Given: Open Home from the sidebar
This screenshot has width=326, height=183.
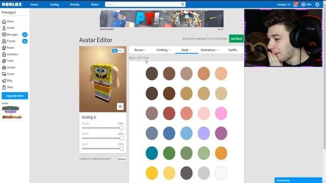Looking at the screenshot, I should tap(8, 21).
